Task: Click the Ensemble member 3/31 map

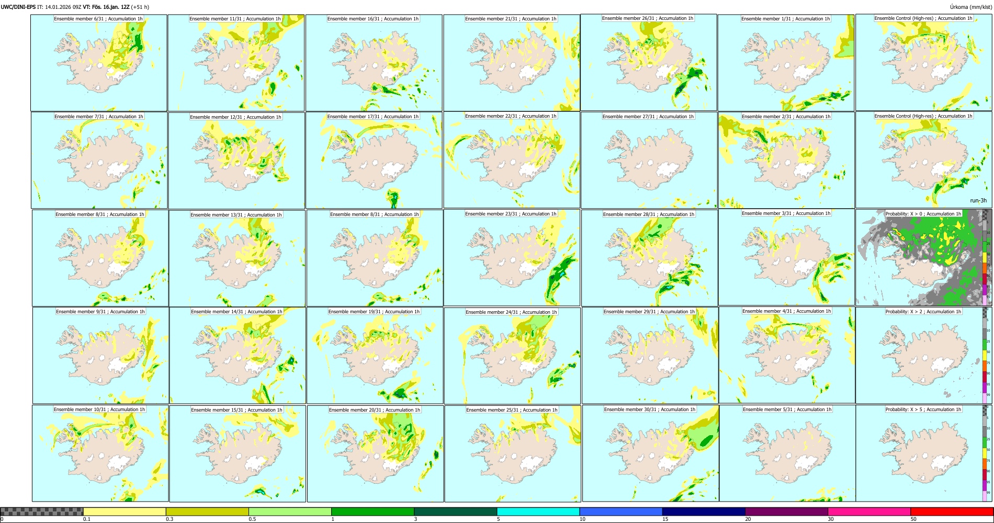Action: (786, 257)
